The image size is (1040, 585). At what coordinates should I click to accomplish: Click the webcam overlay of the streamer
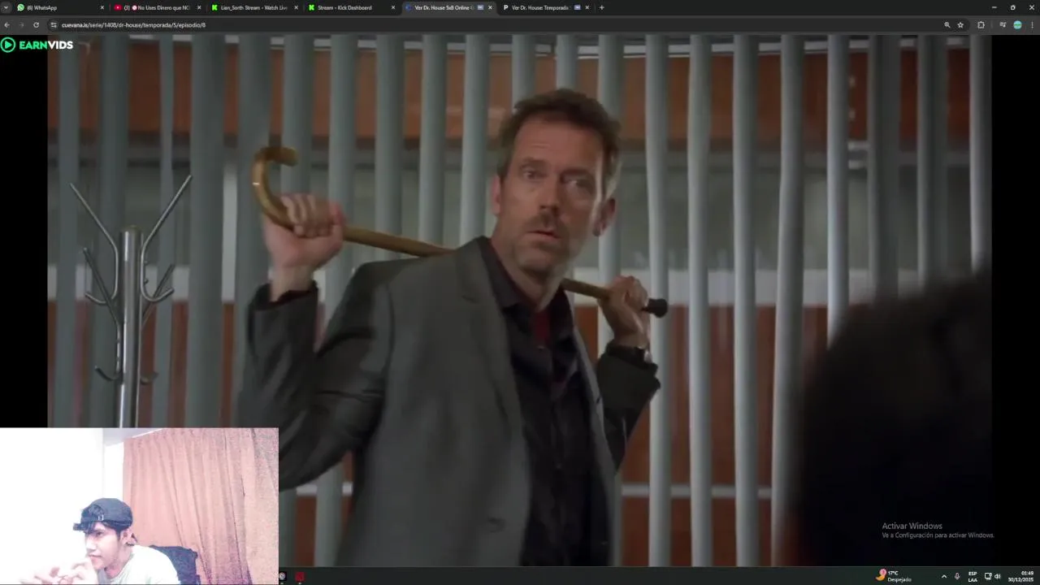(x=139, y=506)
